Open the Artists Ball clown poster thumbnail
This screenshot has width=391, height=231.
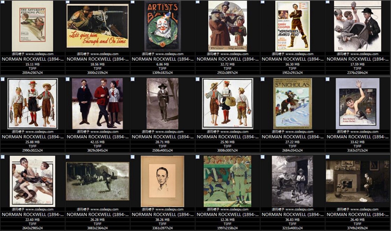(163, 26)
